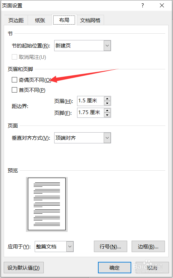173x278 pixels.
Task: Open the 文档网格 tab
Action: (90, 20)
